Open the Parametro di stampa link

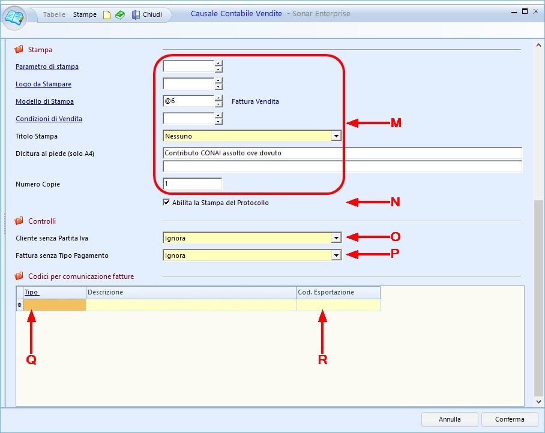47,67
